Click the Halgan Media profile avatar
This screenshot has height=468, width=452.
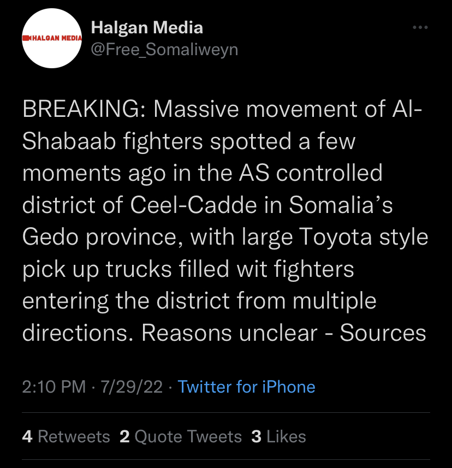[x=52, y=38]
